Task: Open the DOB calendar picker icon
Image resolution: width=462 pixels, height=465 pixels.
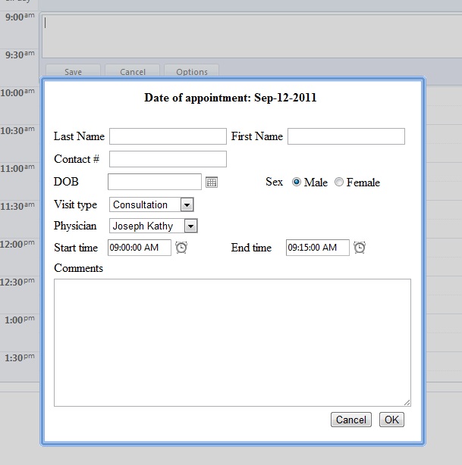Action: [x=212, y=182]
